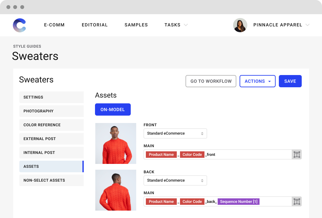The height and width of the screenshot is (218, 322).
Task: Click the front-view sweater thumbnail
Action: (x=116, y=143)
